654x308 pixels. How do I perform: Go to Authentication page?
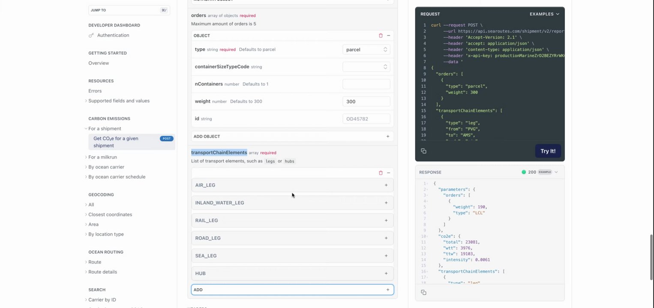(113, 35)
